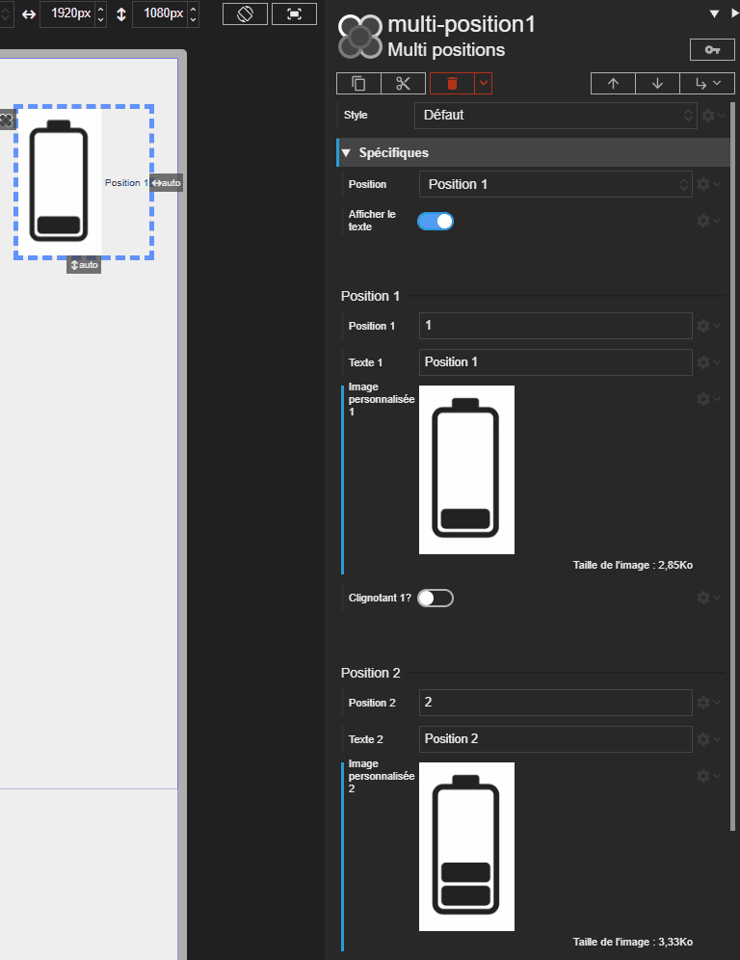Move widget up with up arrow
740x960 pixels.
click(x=613, y=84)
